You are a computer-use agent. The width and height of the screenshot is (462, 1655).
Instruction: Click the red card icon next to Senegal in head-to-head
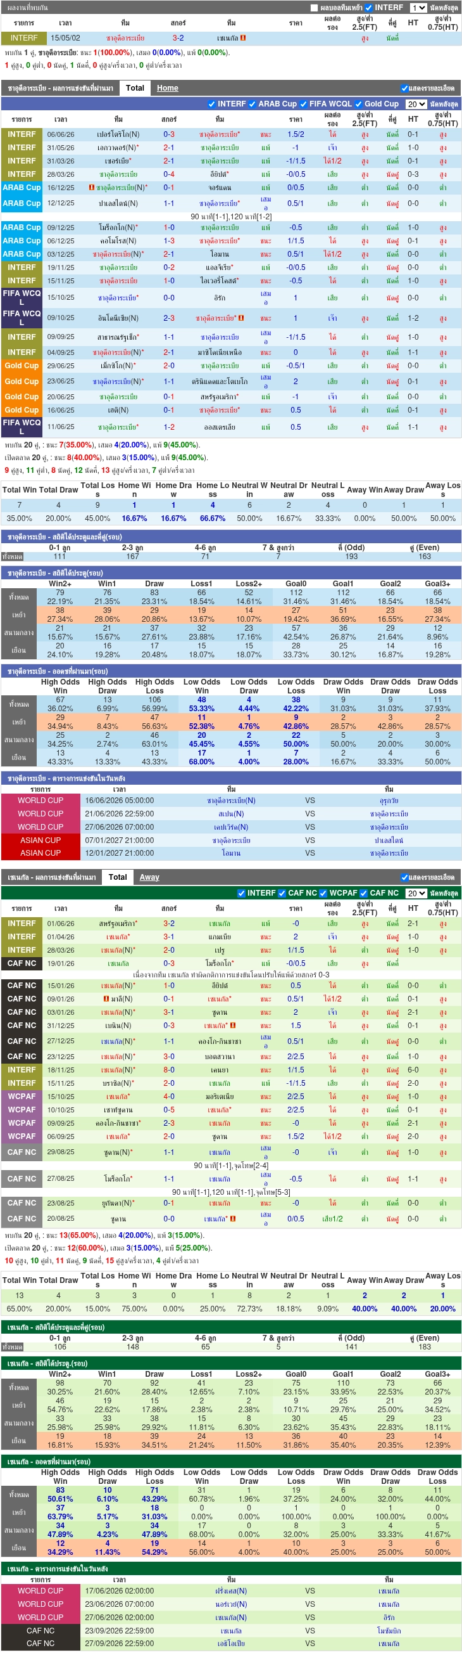tap(243, 38)
